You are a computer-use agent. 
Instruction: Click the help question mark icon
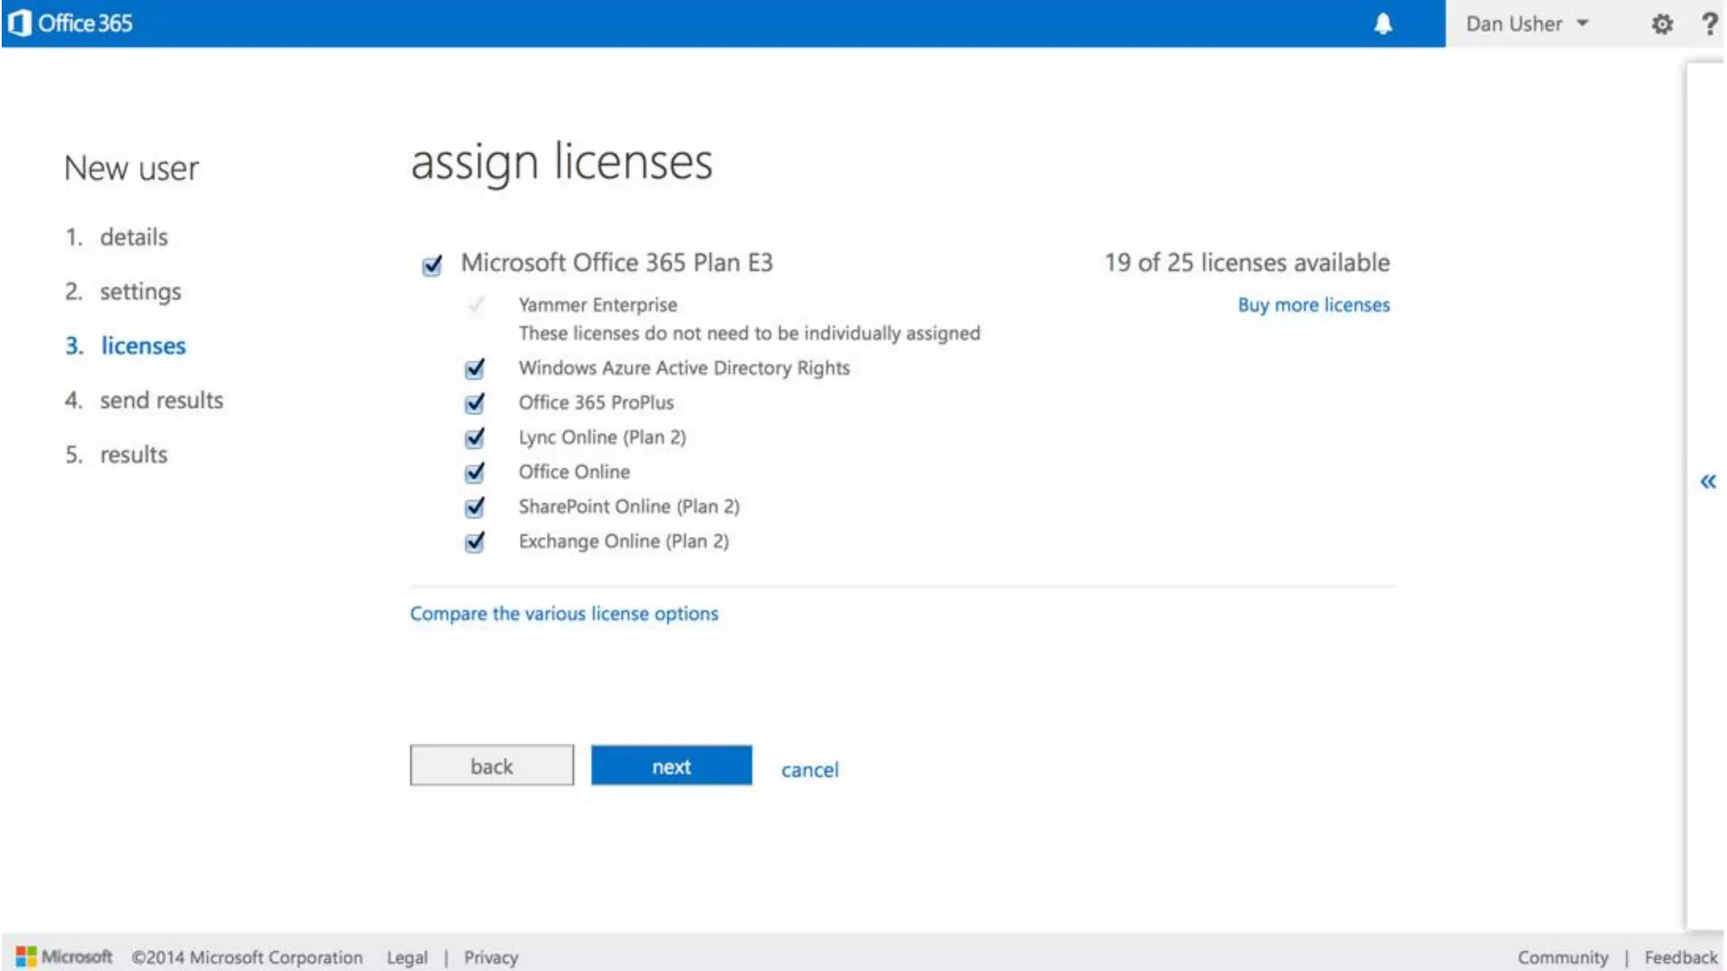click(x=1709, y=24)
